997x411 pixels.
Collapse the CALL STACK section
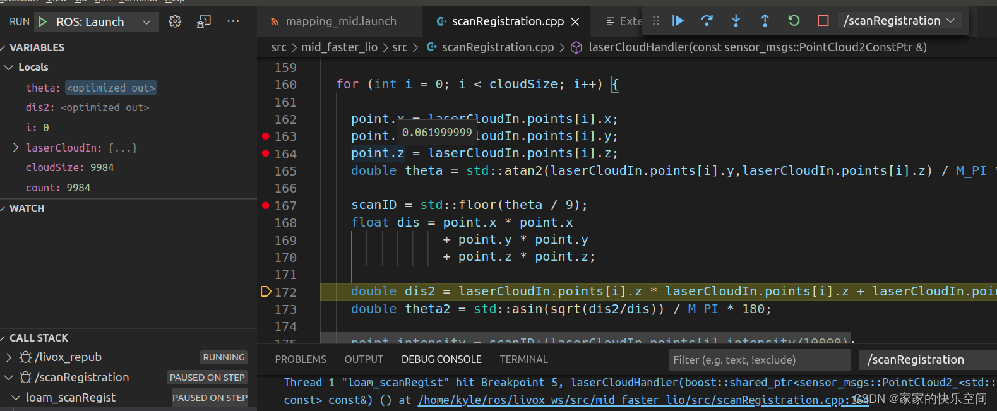[x=3, y=338]
